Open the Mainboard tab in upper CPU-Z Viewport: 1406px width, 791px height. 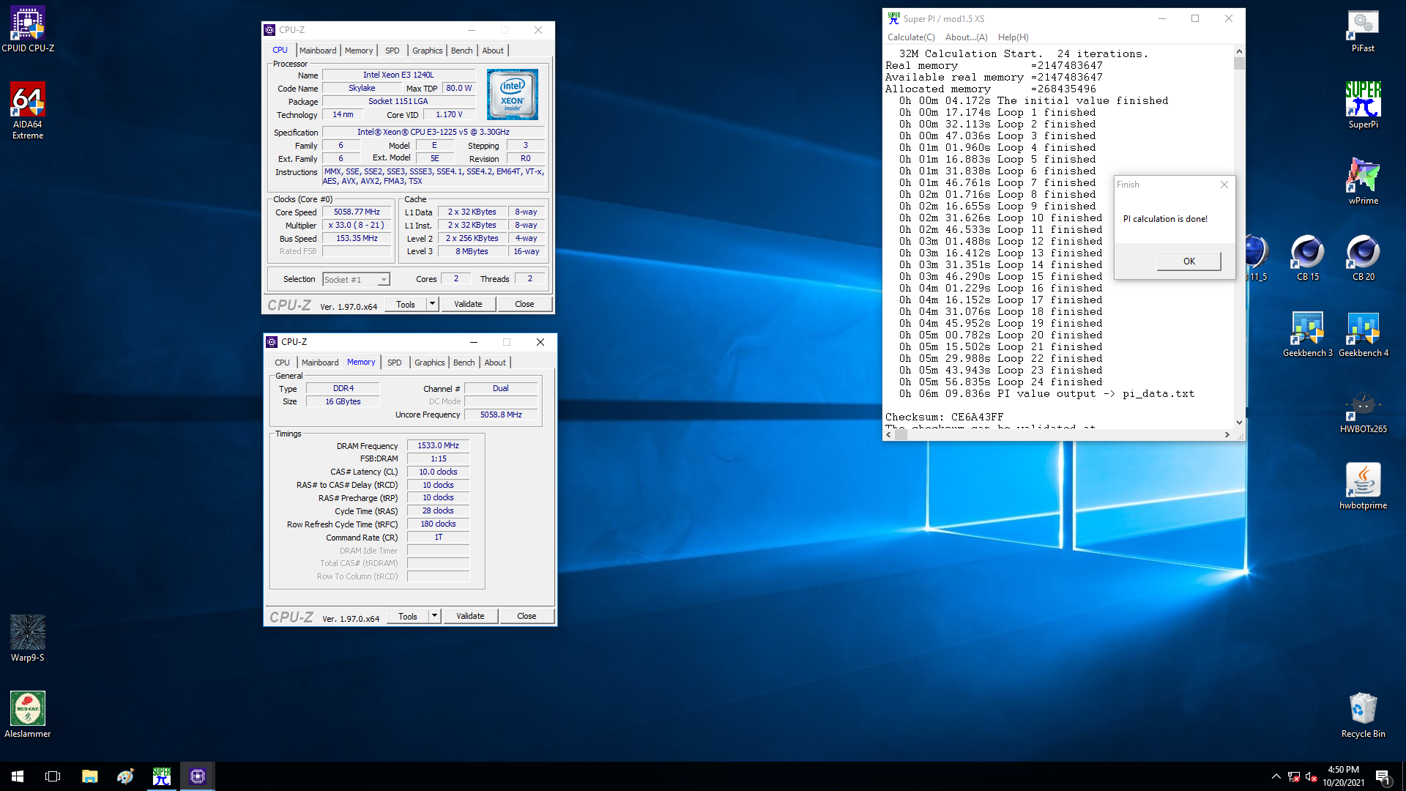pyautogui.click(x=318, y=51)
